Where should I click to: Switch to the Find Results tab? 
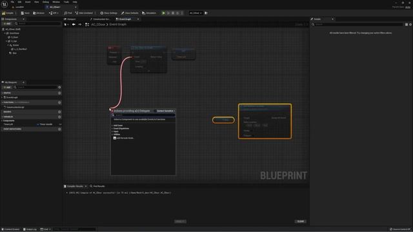97,186
